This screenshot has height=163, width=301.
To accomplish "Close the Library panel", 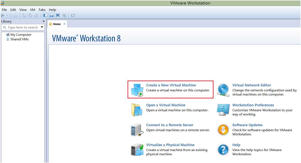I will pos(44,21).
